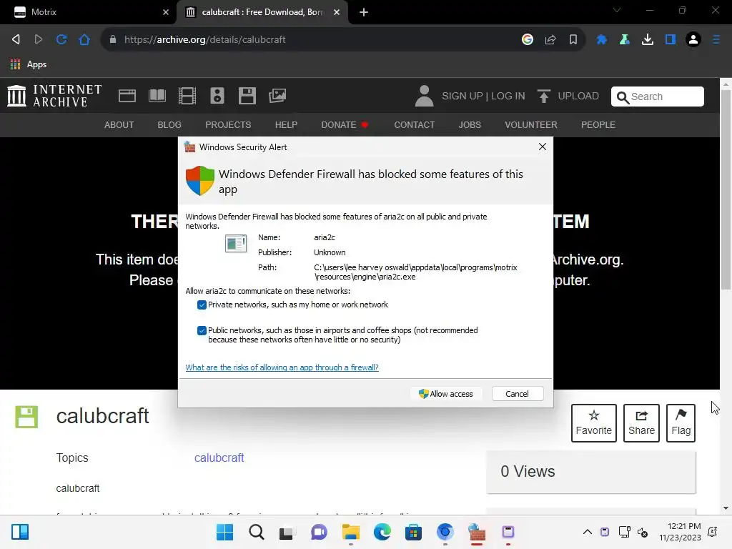
Task: Open the CONTACT menu item
Action: [x=414, y=125]
